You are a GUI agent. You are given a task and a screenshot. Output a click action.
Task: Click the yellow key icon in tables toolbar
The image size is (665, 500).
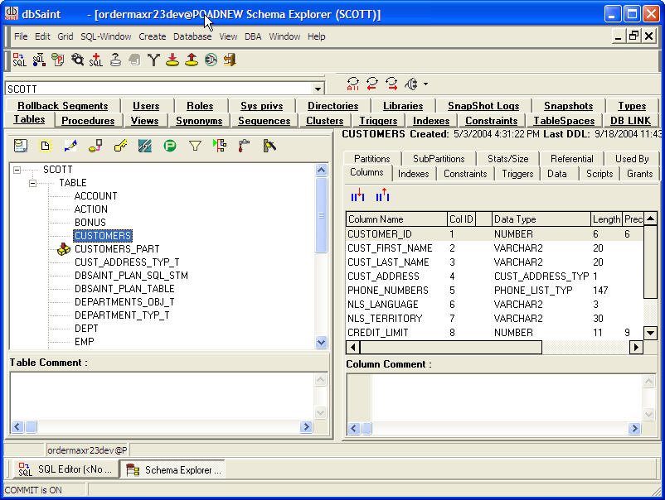pyautogui.click(x=120, y=146)
